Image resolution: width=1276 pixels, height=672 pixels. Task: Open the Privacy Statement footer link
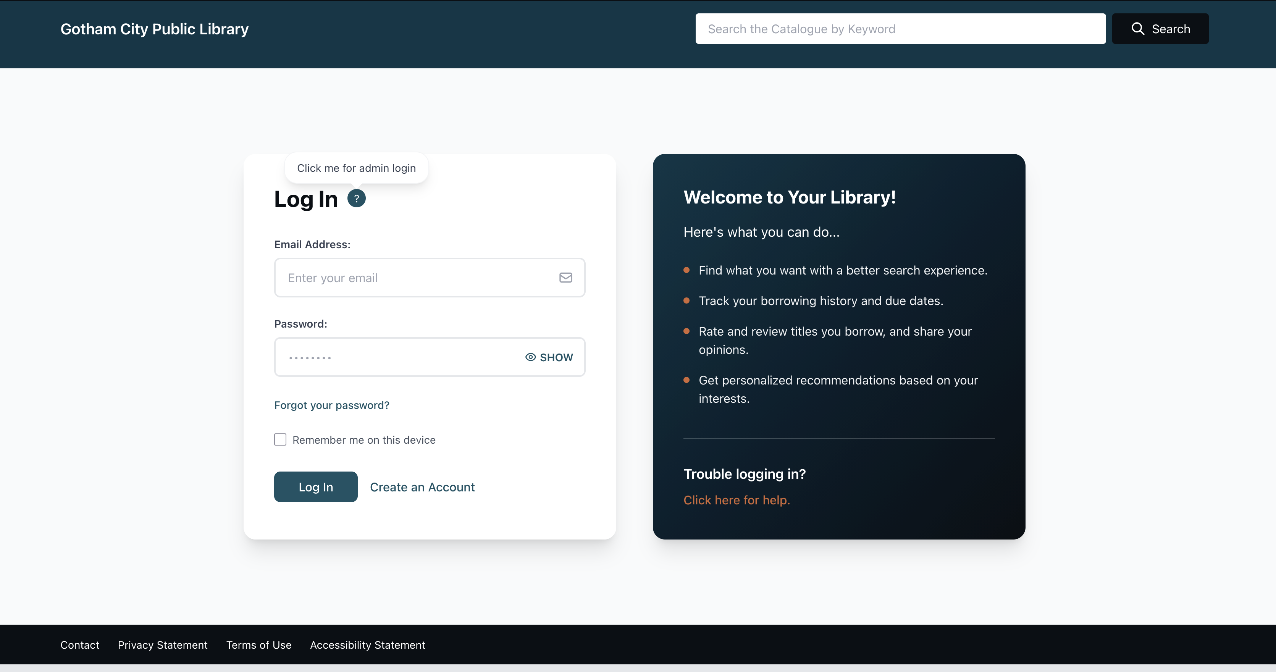[163, 645]
